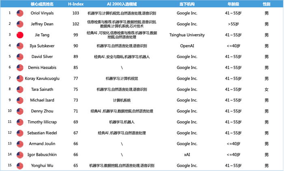Click the US flag beside Timothy lillicrap
This screenshot has height=171, width=284.
click(20, 122)
